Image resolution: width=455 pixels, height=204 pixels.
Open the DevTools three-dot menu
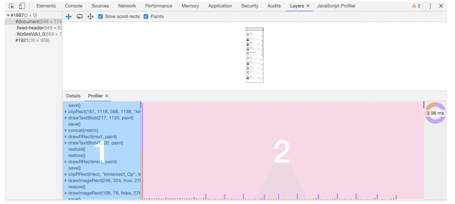(430, 6)
